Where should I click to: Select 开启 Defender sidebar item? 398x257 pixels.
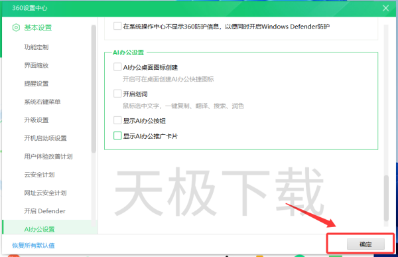click(x=44, y=211)
